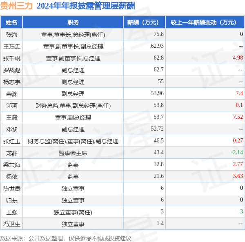Click the salary value 62.8
This screenshot has height=242, width=245.
[158, 58]
